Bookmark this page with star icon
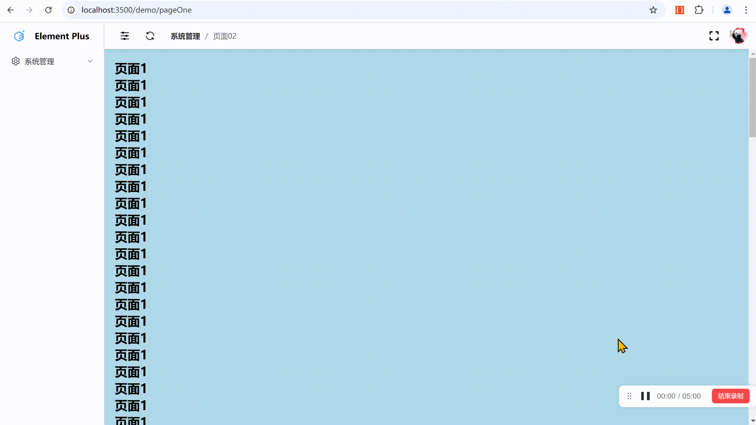The image size is (756, 425). [x=653, y=10]
